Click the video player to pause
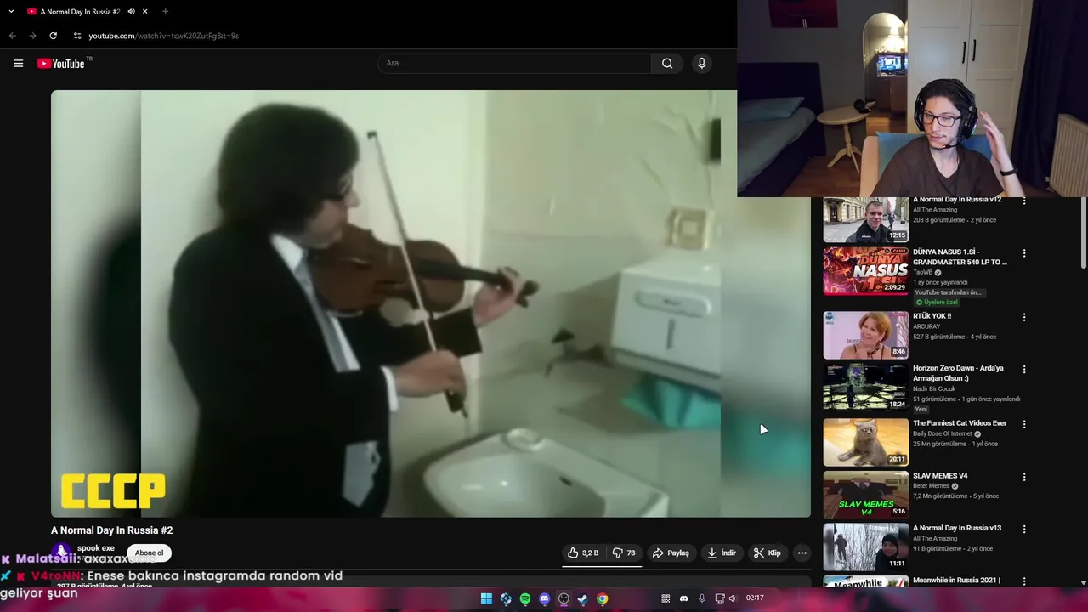The height and width of the screenshot is (612, 1088). (431, 303)
